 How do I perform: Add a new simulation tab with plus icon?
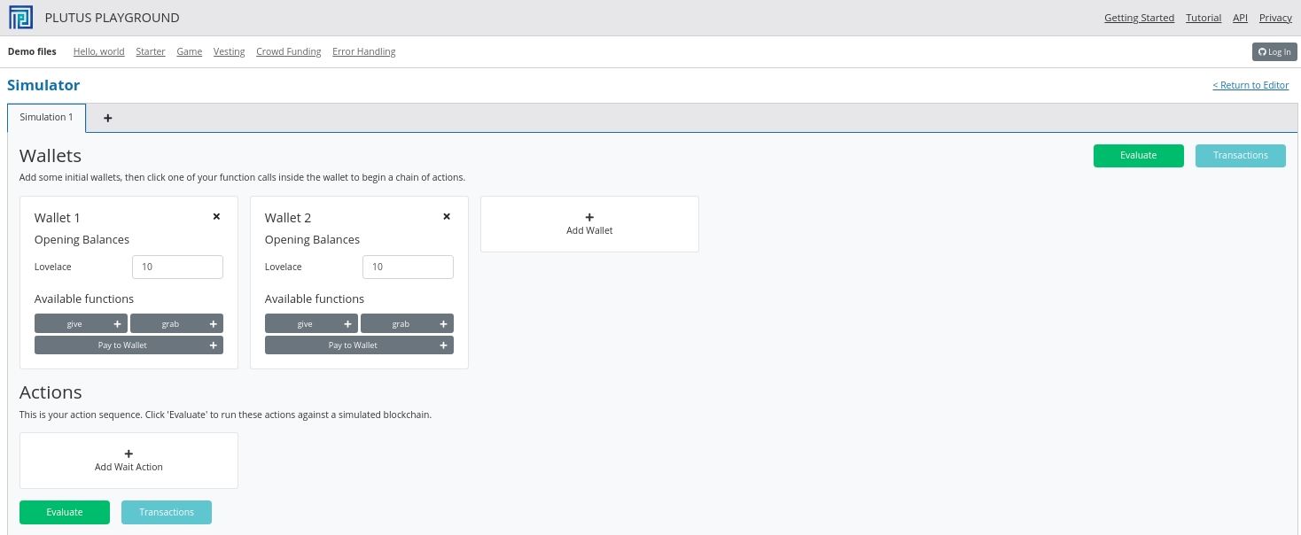[x=108, y=118]
